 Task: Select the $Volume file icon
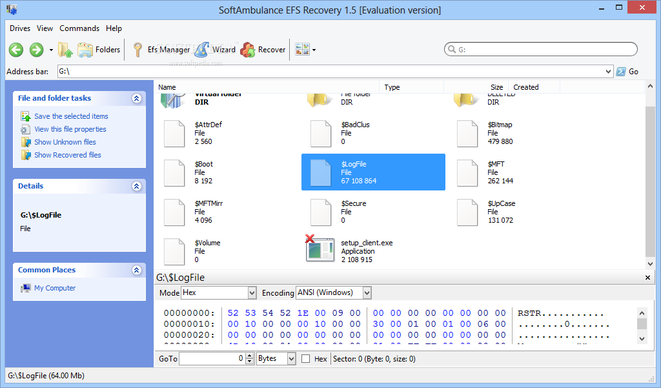(x=174, y=252)
